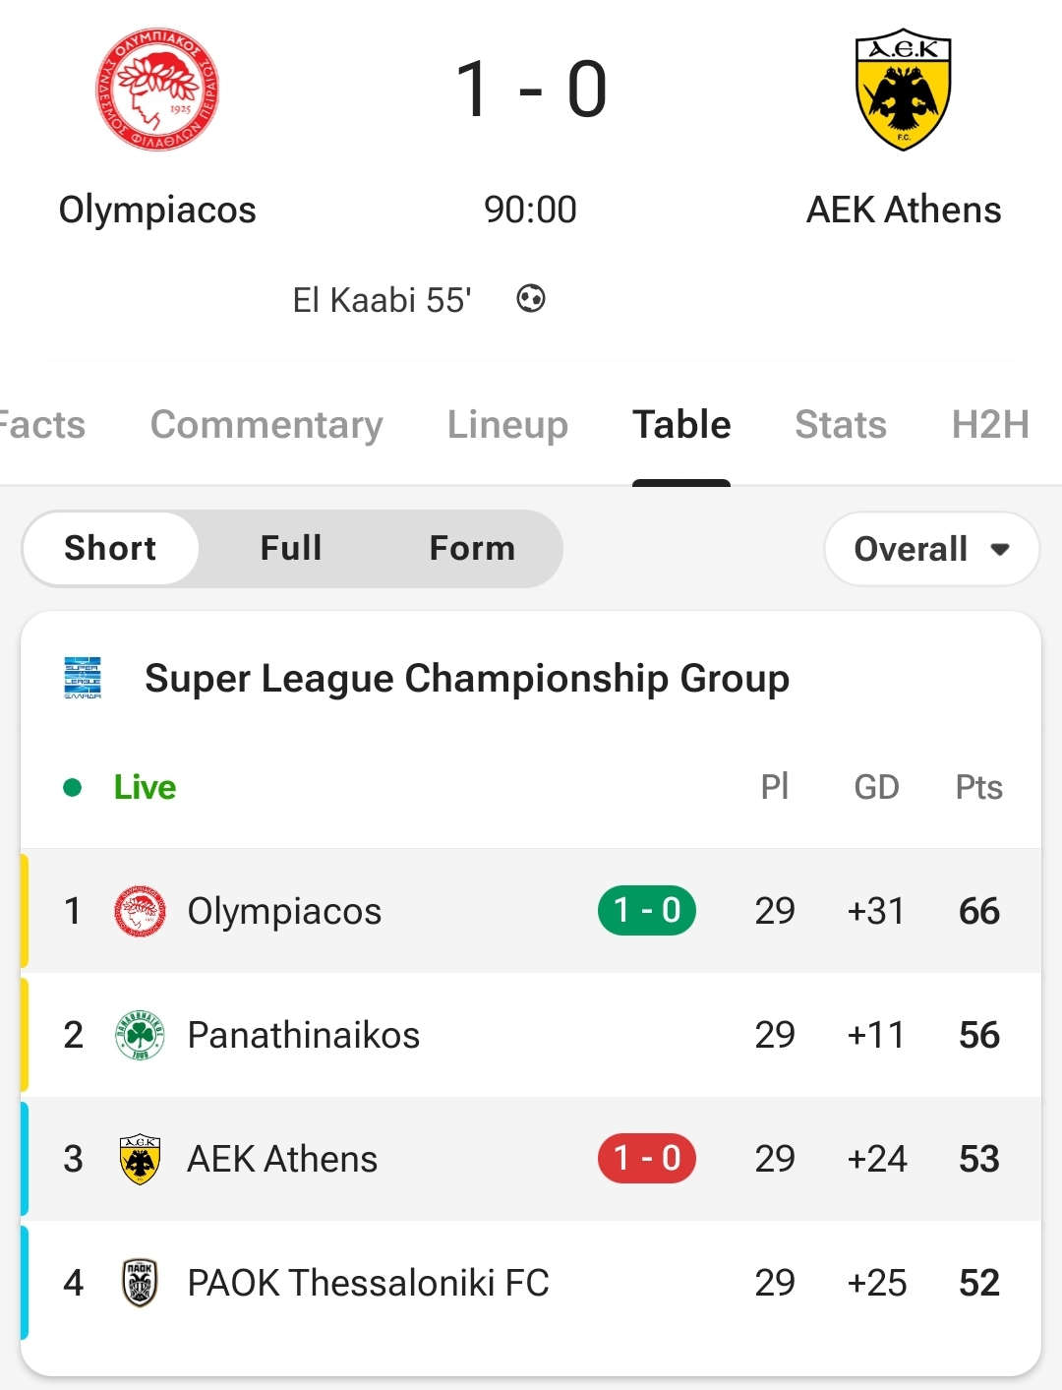This screenshot has width=1062, height=1390.
Task: Switch table view to Short
Action: 110,548
